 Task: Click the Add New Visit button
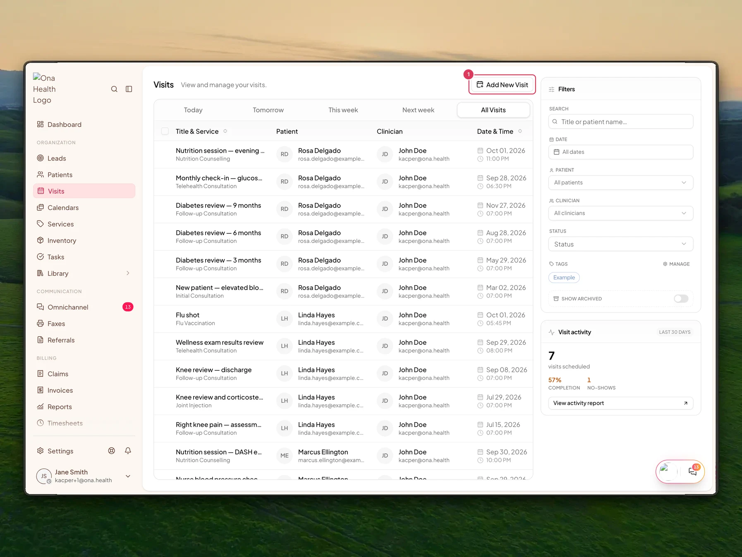click(503, 85)
